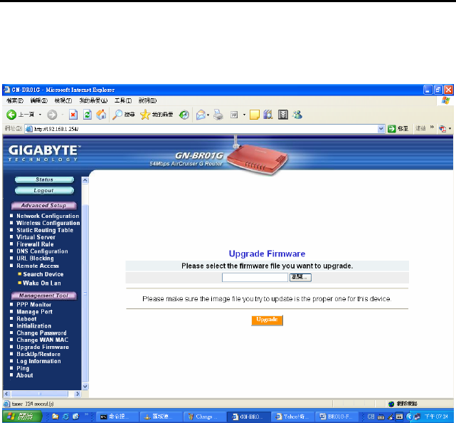Click the Management Tool header button
456x423 pixels.
click(43, 296)
